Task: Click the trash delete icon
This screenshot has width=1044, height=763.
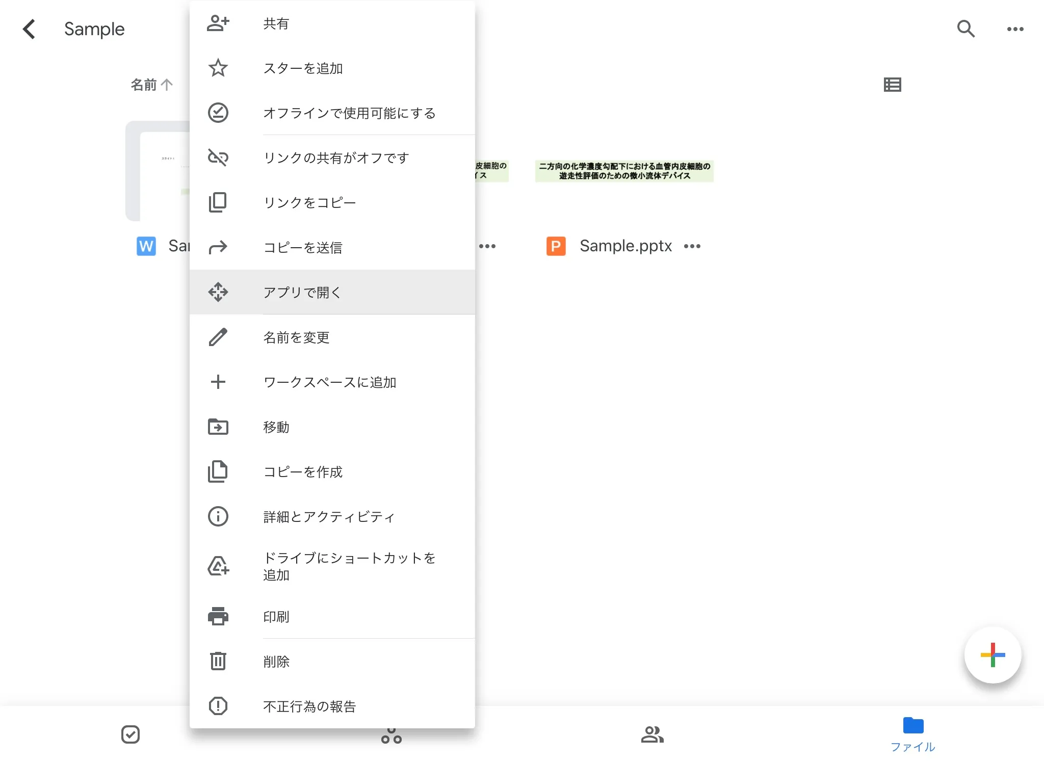Action: point(218,661)
